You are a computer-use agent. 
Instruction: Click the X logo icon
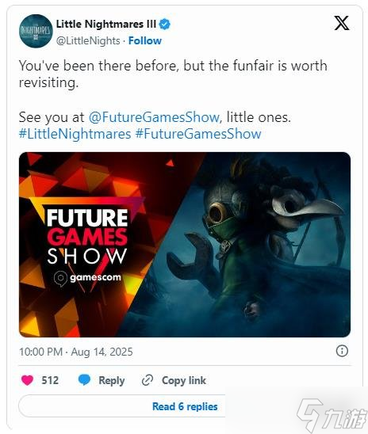tap(341, 23)
